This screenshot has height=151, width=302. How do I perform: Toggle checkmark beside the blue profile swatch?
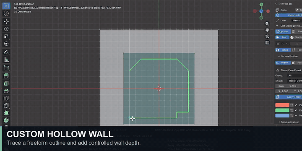click(296, 116)
